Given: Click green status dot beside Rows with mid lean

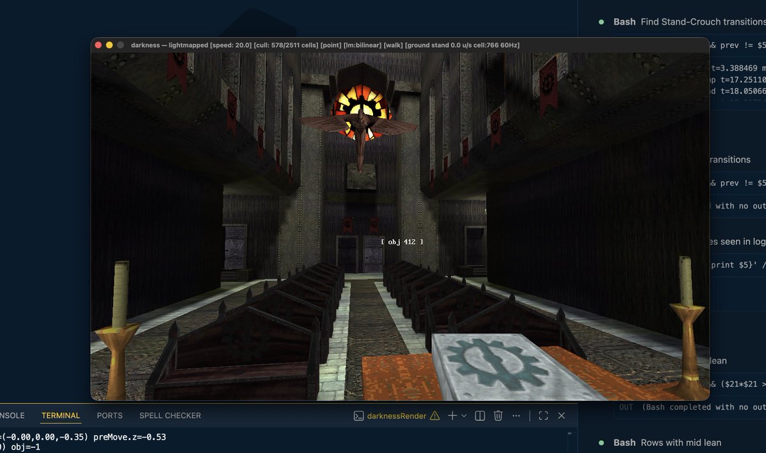Looking at the screenshot, I should [601, 443].
